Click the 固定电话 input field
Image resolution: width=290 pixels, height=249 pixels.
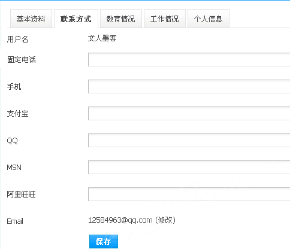[189, 59]
